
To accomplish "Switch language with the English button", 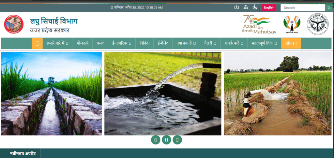I will click(269, 7).
